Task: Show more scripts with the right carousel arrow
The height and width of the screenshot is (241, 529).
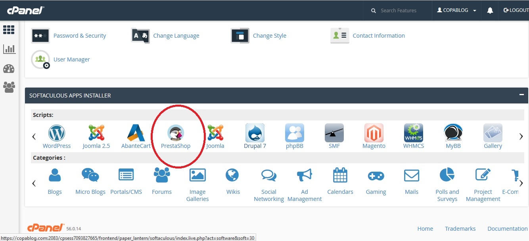Action: pos(521,136)
